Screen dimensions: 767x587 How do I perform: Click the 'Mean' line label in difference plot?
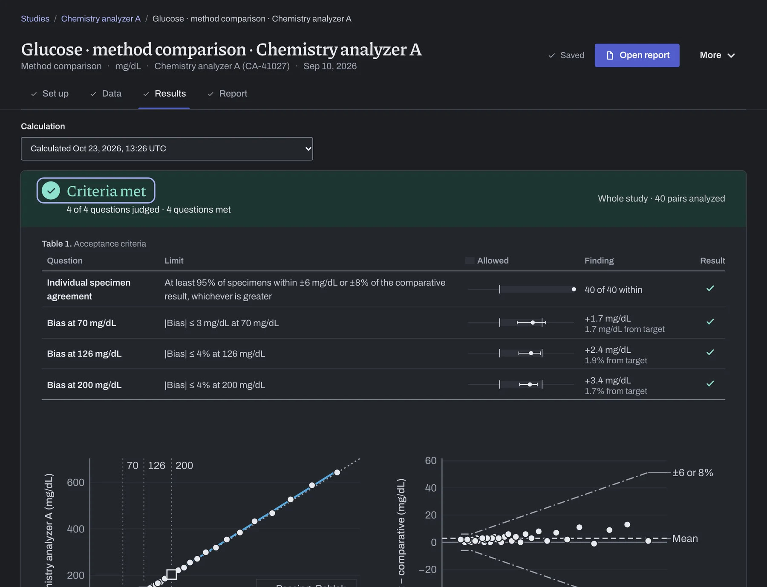(685, 539)
